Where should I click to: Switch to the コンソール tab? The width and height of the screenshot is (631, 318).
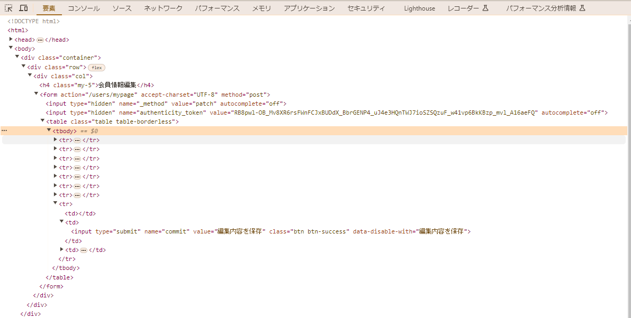pos(84,8)
